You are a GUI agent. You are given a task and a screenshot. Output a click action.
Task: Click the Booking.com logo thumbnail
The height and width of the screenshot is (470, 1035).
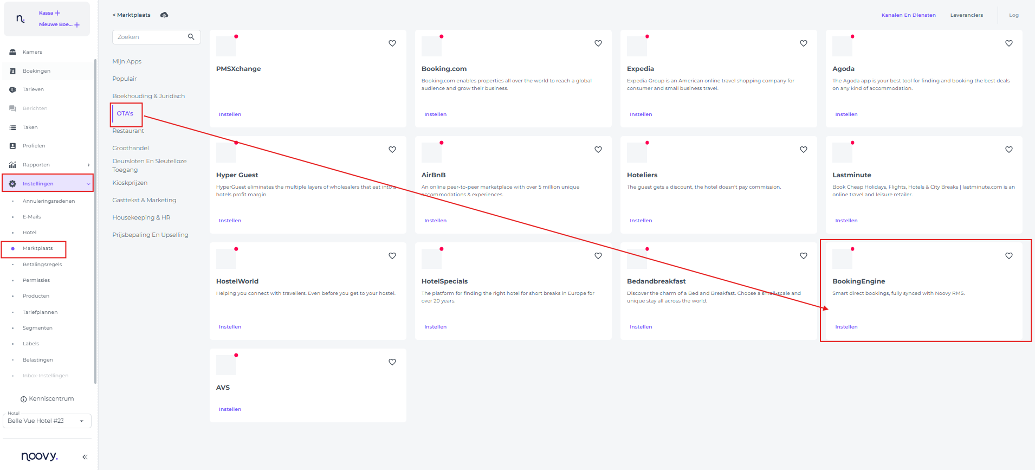pyautogui.click(x=431, y=46)
